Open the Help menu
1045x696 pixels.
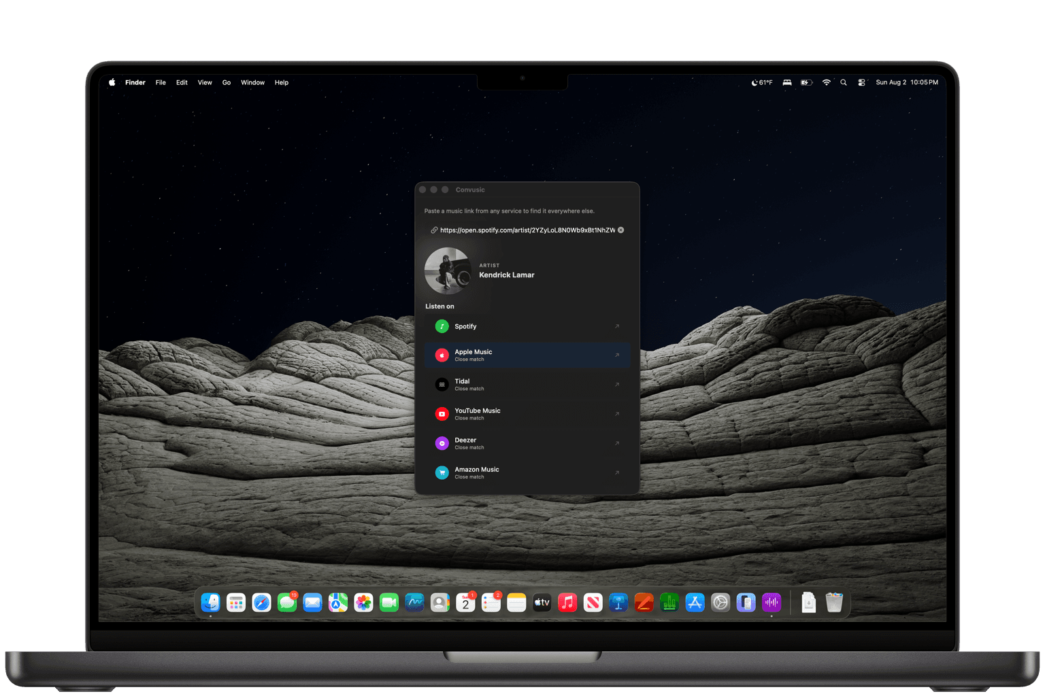pyautogui.click(x=282, y=82)
